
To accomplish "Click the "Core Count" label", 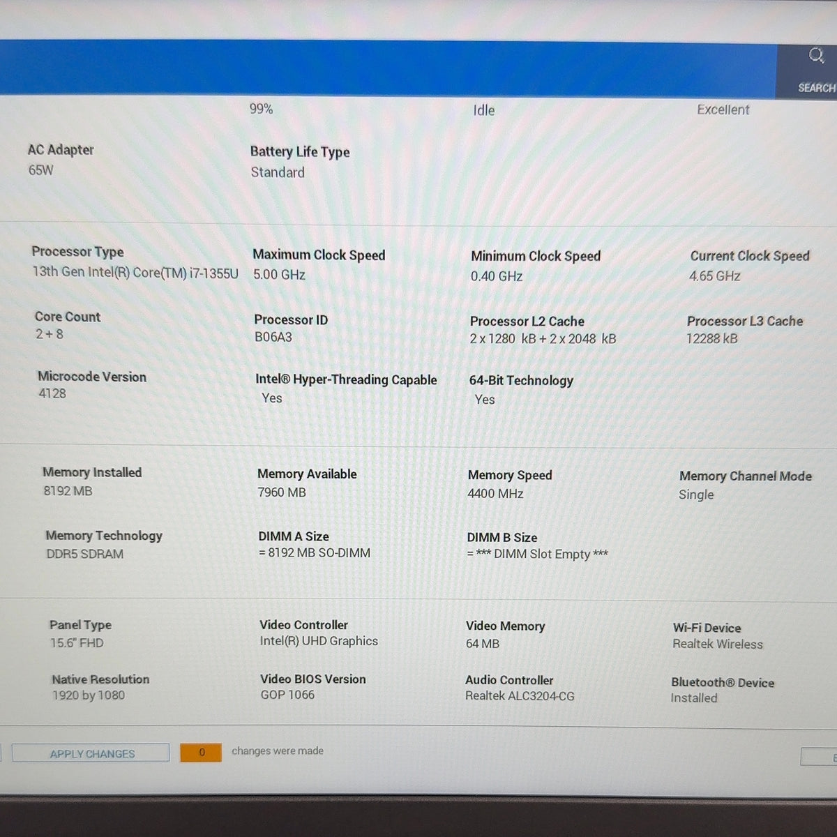I will tap(68, 317).
